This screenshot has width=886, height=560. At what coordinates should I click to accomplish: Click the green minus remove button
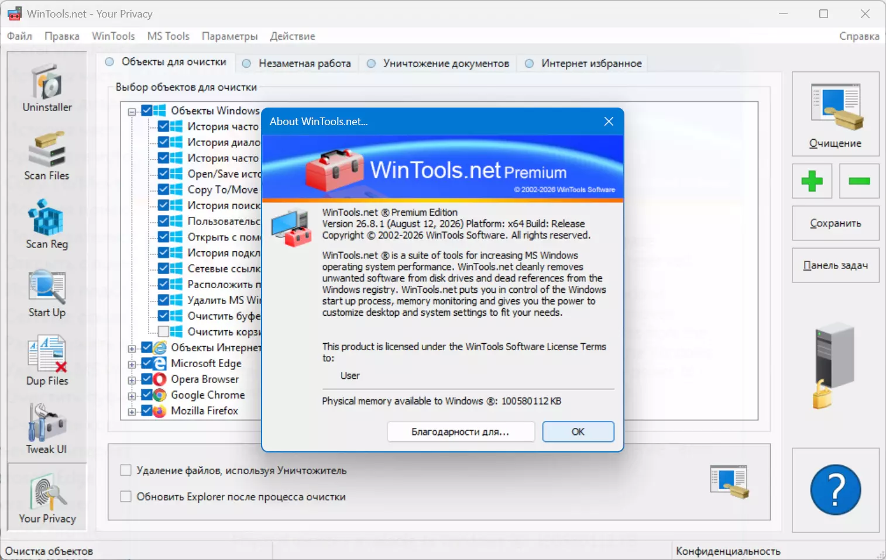pos(859,181)
